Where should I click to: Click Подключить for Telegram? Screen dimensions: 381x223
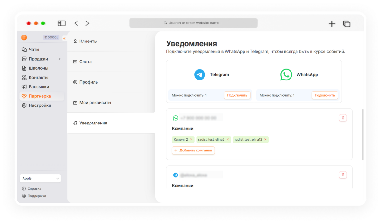pos(237,95)
